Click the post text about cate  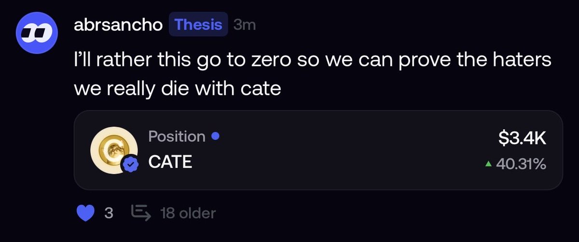(312, 75)
